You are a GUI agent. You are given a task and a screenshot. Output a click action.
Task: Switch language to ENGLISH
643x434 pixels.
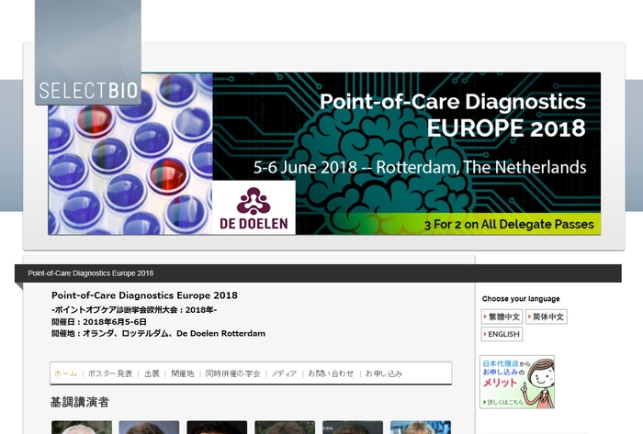pos(502,334)
